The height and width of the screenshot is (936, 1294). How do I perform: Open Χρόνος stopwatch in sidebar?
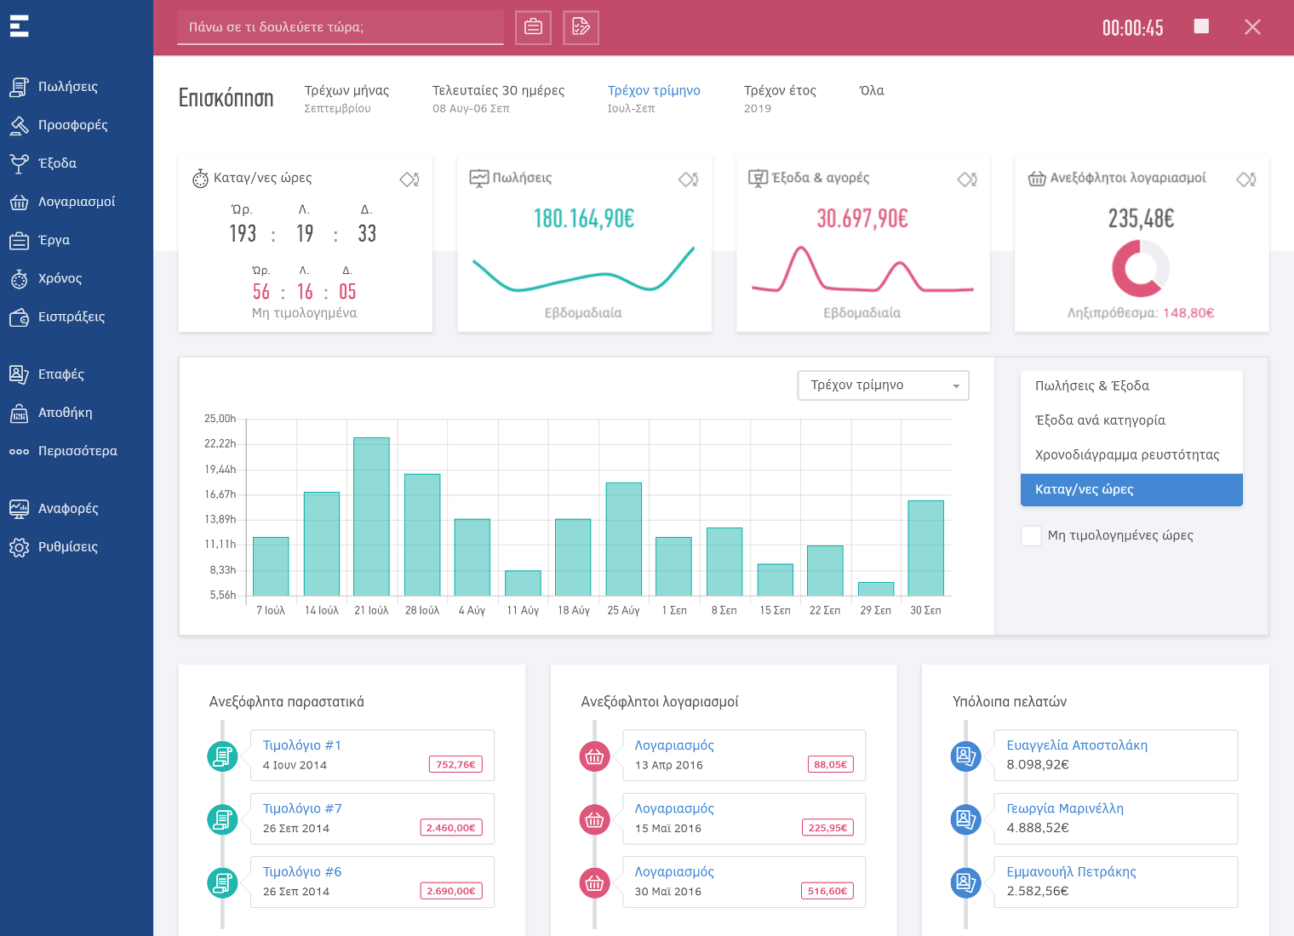[19, 278]
